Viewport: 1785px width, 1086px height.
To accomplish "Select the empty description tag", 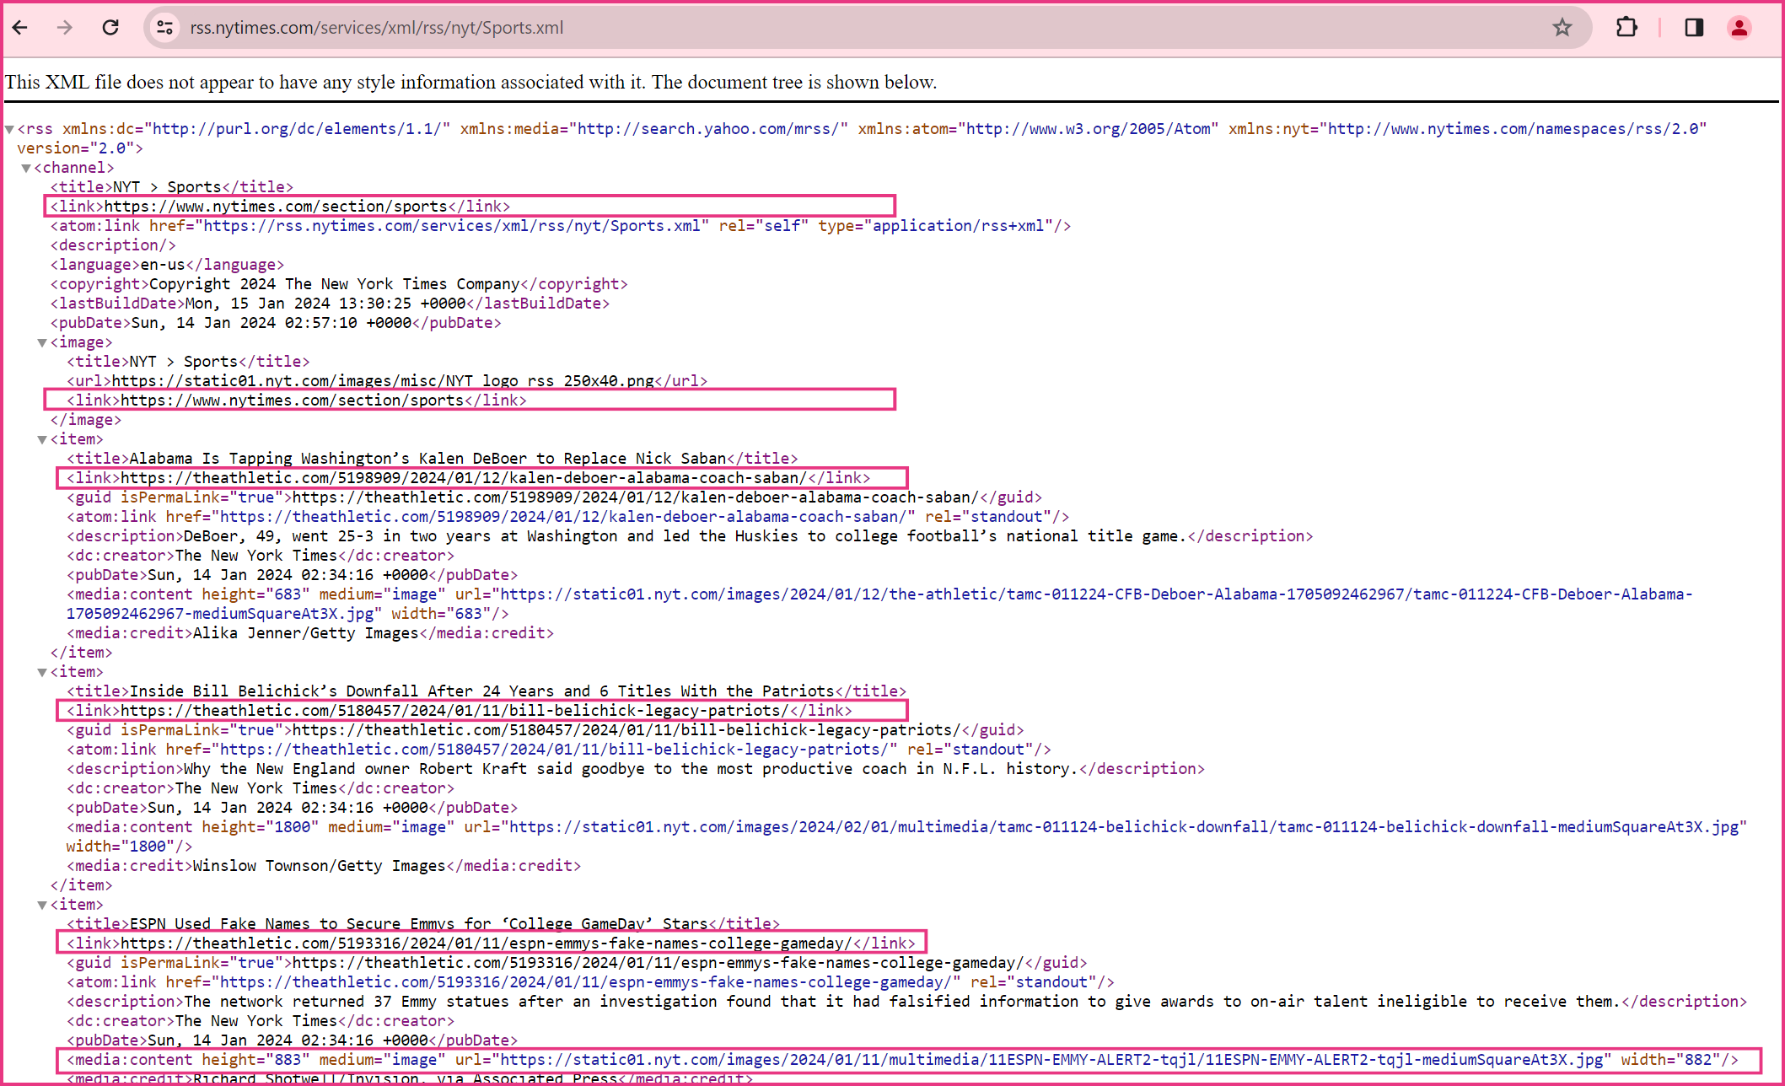I will [113, 245].
